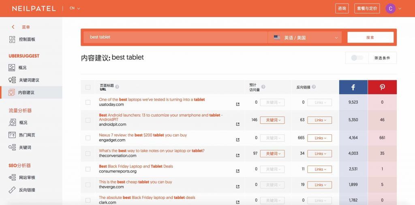The width and height of the screenshot is (415, 205).
Task: Click the 筛选条件 button
Action: tap(382, 58)
